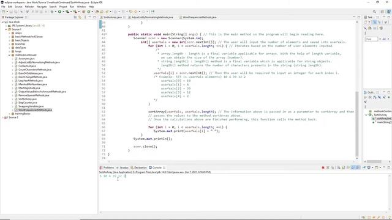Switch to WordFrequenciesMethods.java editor tab
Viewport: 392px width, 220px height.
(x=200, y=17)
